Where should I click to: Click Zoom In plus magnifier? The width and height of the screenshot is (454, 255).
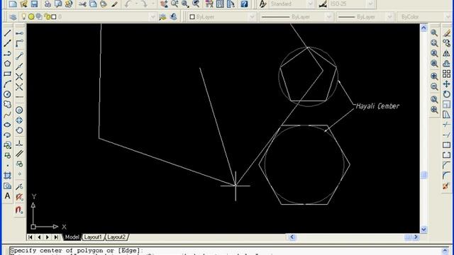[434, 76]
